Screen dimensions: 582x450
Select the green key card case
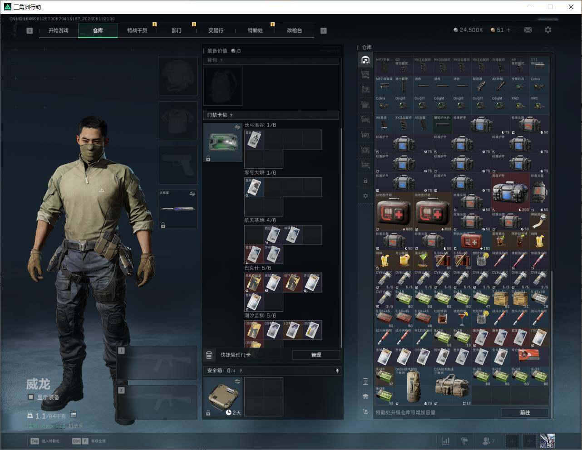[223, 142]
